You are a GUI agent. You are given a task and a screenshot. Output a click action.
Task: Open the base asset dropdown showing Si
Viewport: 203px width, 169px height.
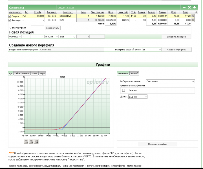pos(152,50)
